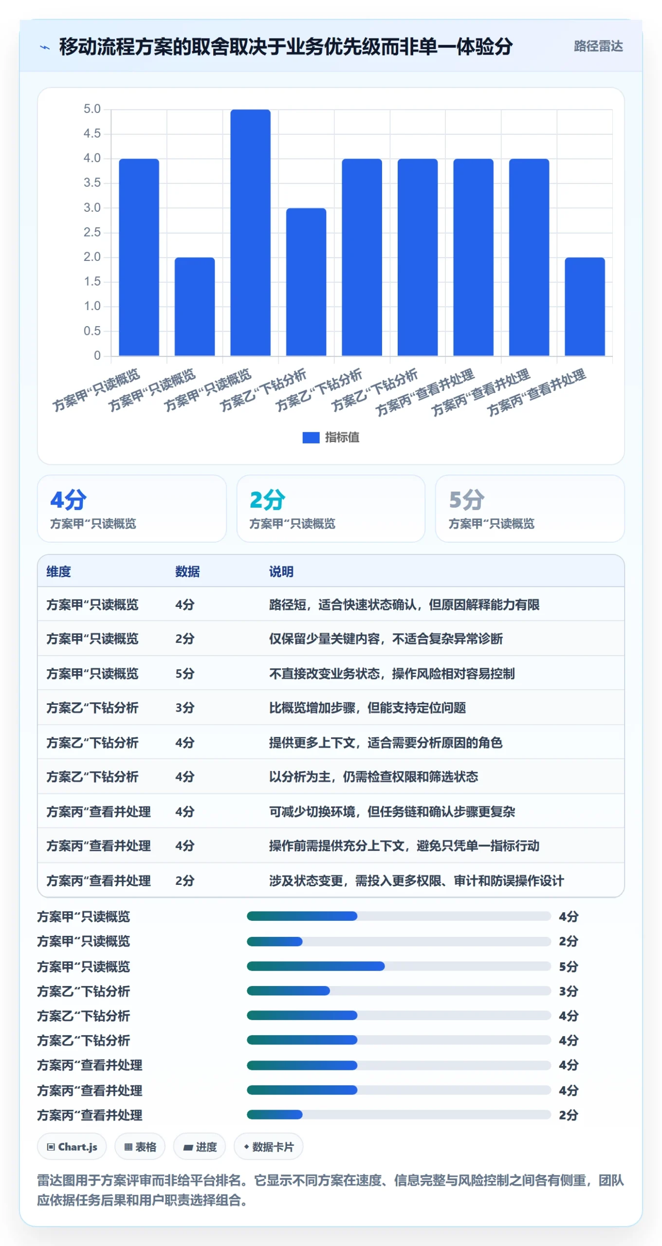Select the 进度 chip label
Screen dimensions: 662x1246
pos(206,1147)
